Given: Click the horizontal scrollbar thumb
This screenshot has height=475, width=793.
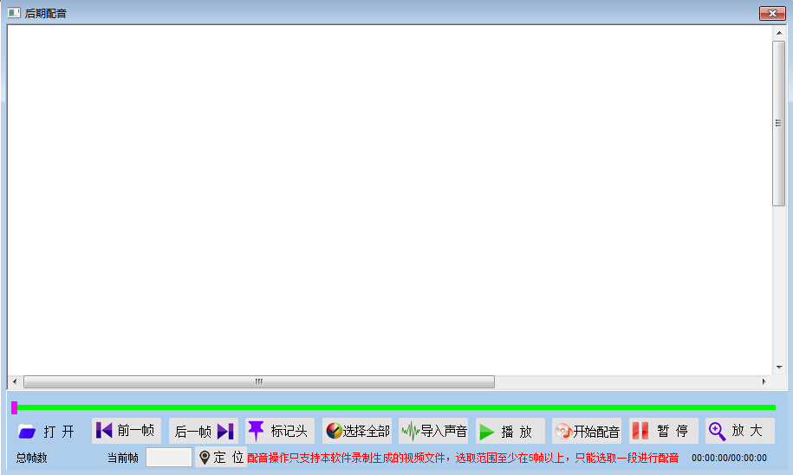Looking at the screenshot, I should (259, 382).
